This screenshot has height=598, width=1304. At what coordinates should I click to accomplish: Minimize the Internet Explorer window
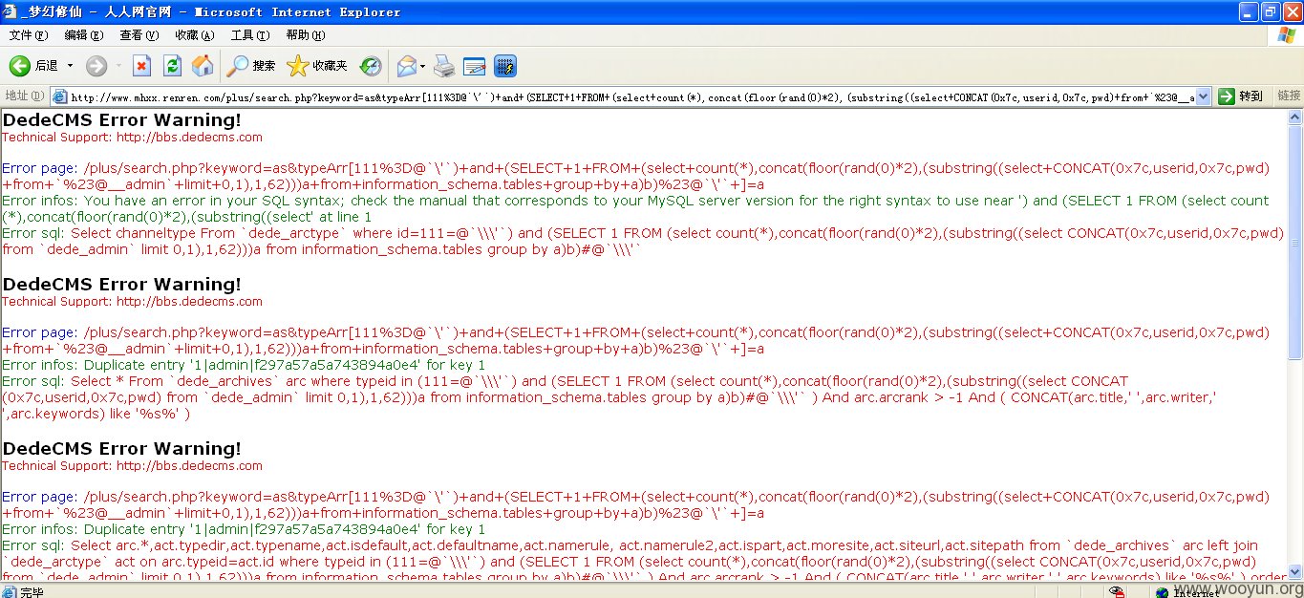tap(1249, 11)
